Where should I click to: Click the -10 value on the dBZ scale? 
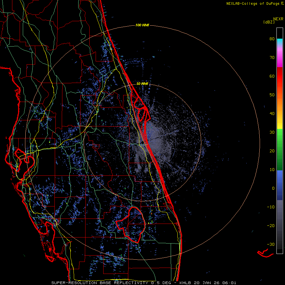click(x=271, y=207)
